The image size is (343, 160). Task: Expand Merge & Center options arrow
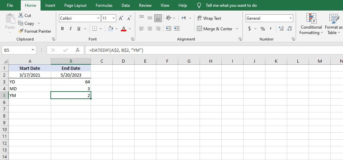[x=237, y=29]
